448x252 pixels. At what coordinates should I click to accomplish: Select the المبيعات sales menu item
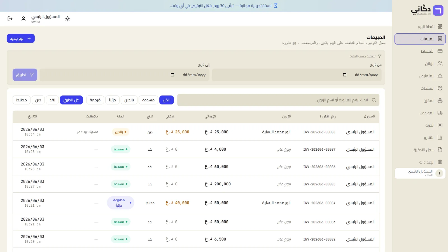[x=420, y=39]
